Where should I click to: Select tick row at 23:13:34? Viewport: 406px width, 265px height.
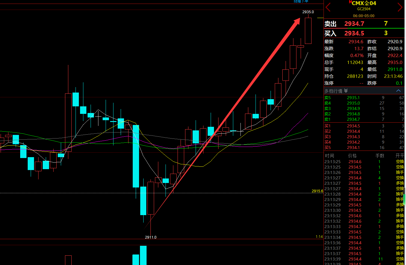[364, 237]
